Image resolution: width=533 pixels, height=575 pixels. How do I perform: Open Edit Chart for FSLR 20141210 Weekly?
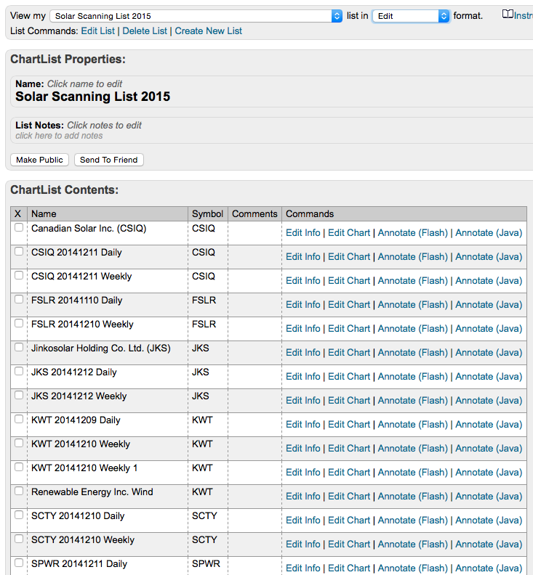click(349, 328)
